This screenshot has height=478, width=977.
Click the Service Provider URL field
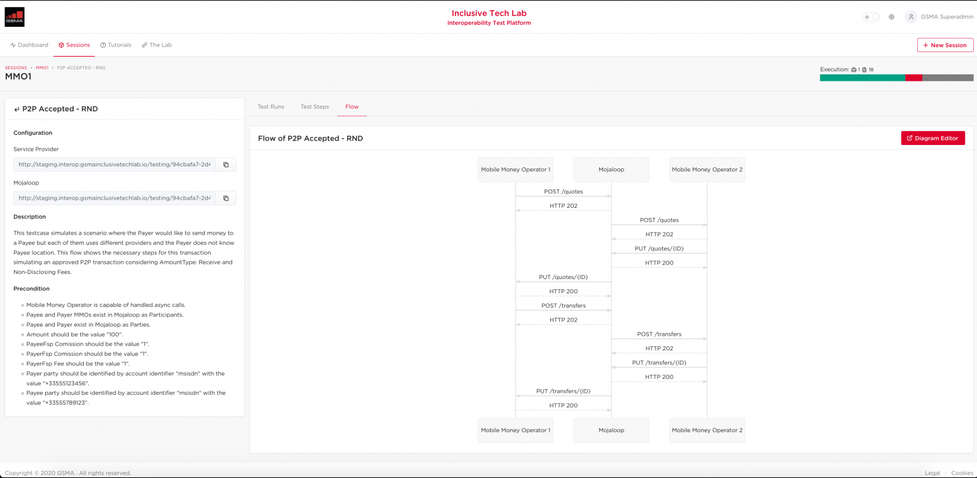(114, 165)
